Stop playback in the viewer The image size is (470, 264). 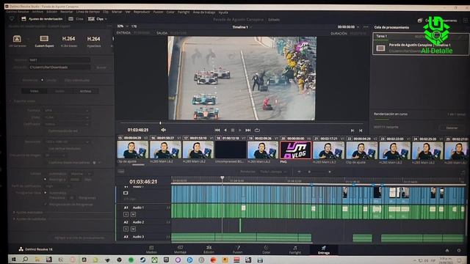pos(233,131)
